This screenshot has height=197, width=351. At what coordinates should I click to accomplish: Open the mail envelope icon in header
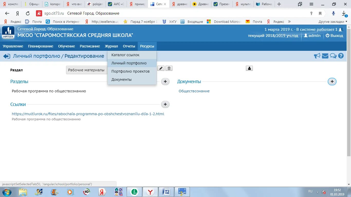(x=325, y=56)
